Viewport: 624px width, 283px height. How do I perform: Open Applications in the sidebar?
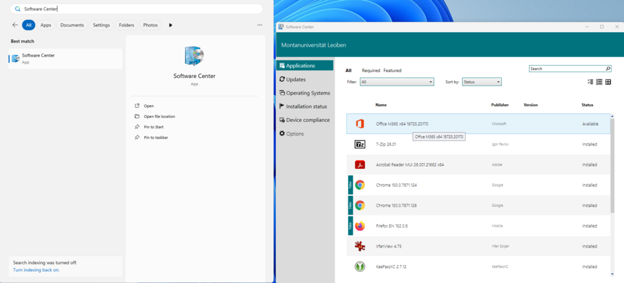coord(304,66)
